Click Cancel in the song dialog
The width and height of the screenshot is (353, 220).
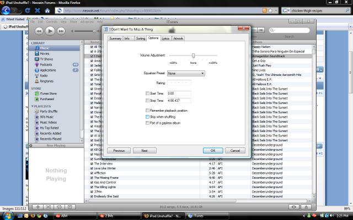(x=235, y=151)
